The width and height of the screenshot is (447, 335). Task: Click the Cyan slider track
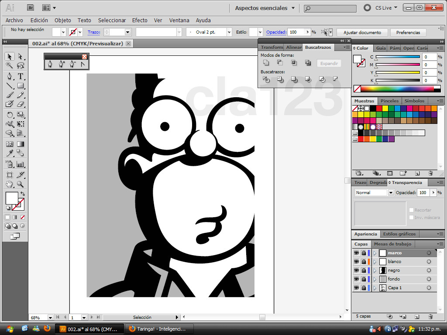tap(398, 57)
